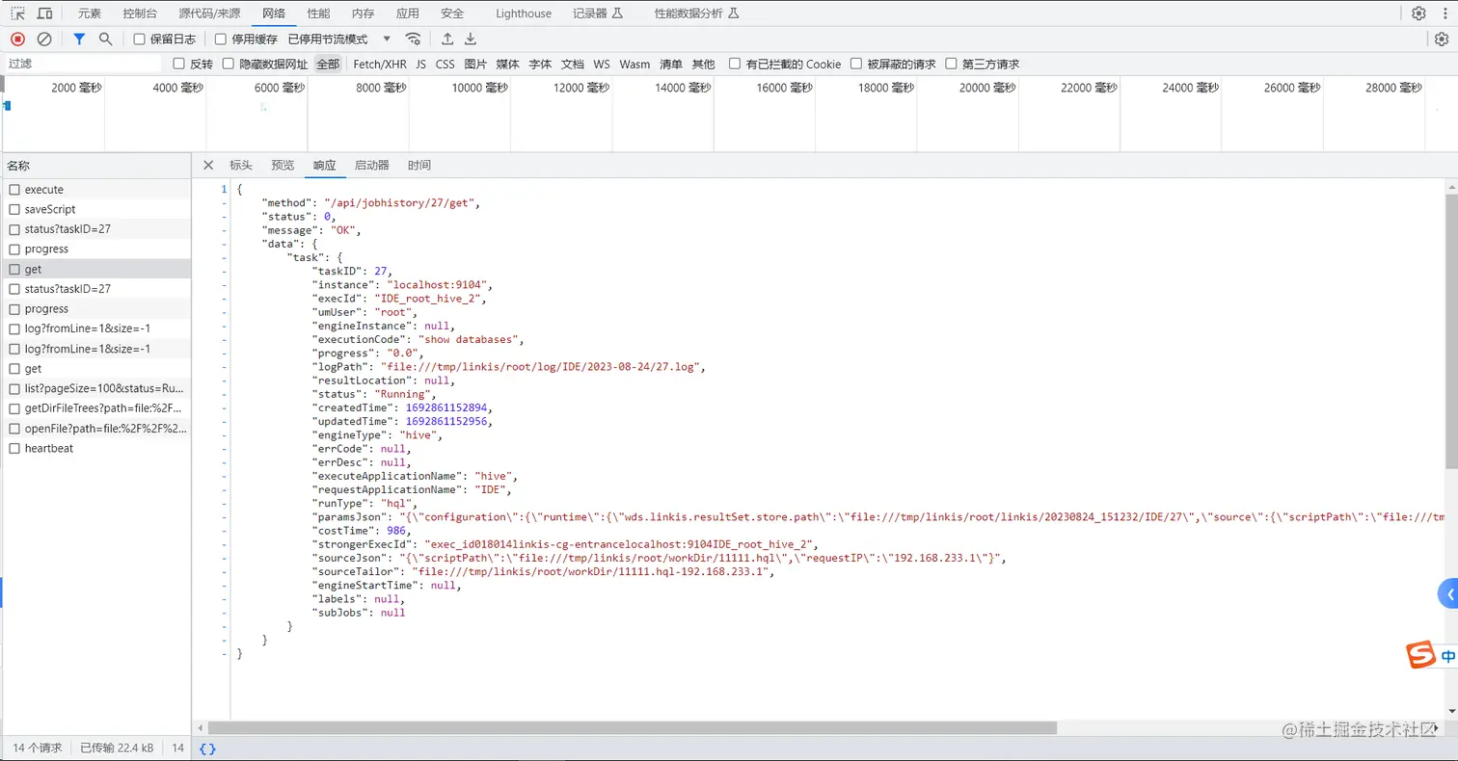Open the 应用 tab

click(x=408, y=13)
